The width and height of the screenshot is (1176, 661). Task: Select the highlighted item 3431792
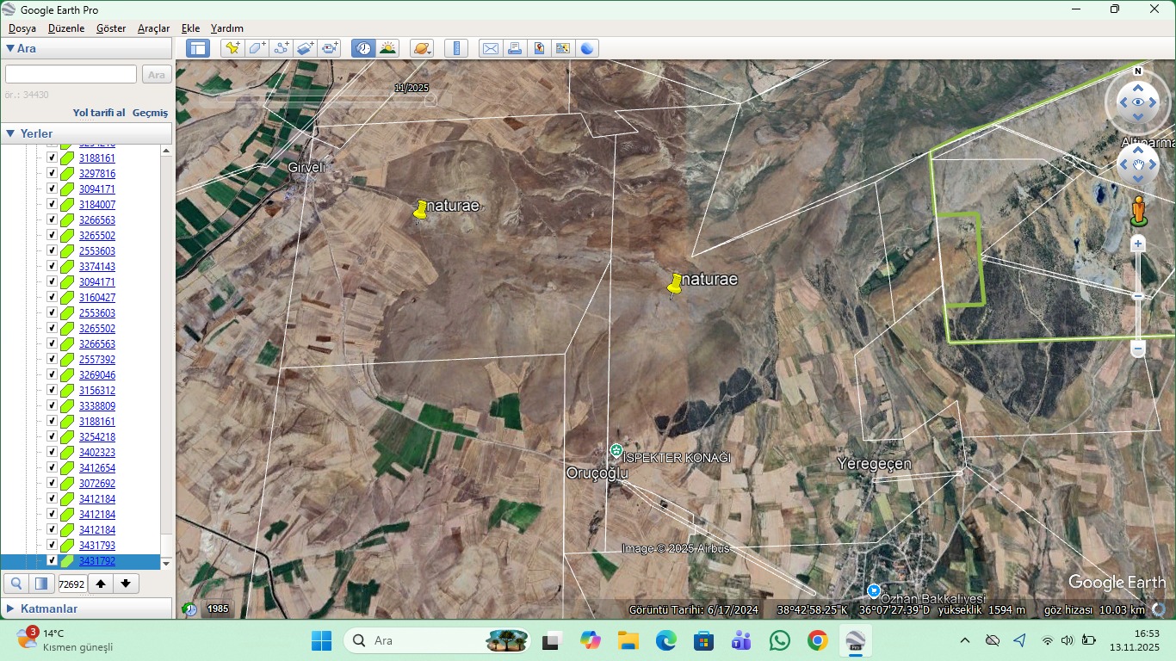coord(97,561)
